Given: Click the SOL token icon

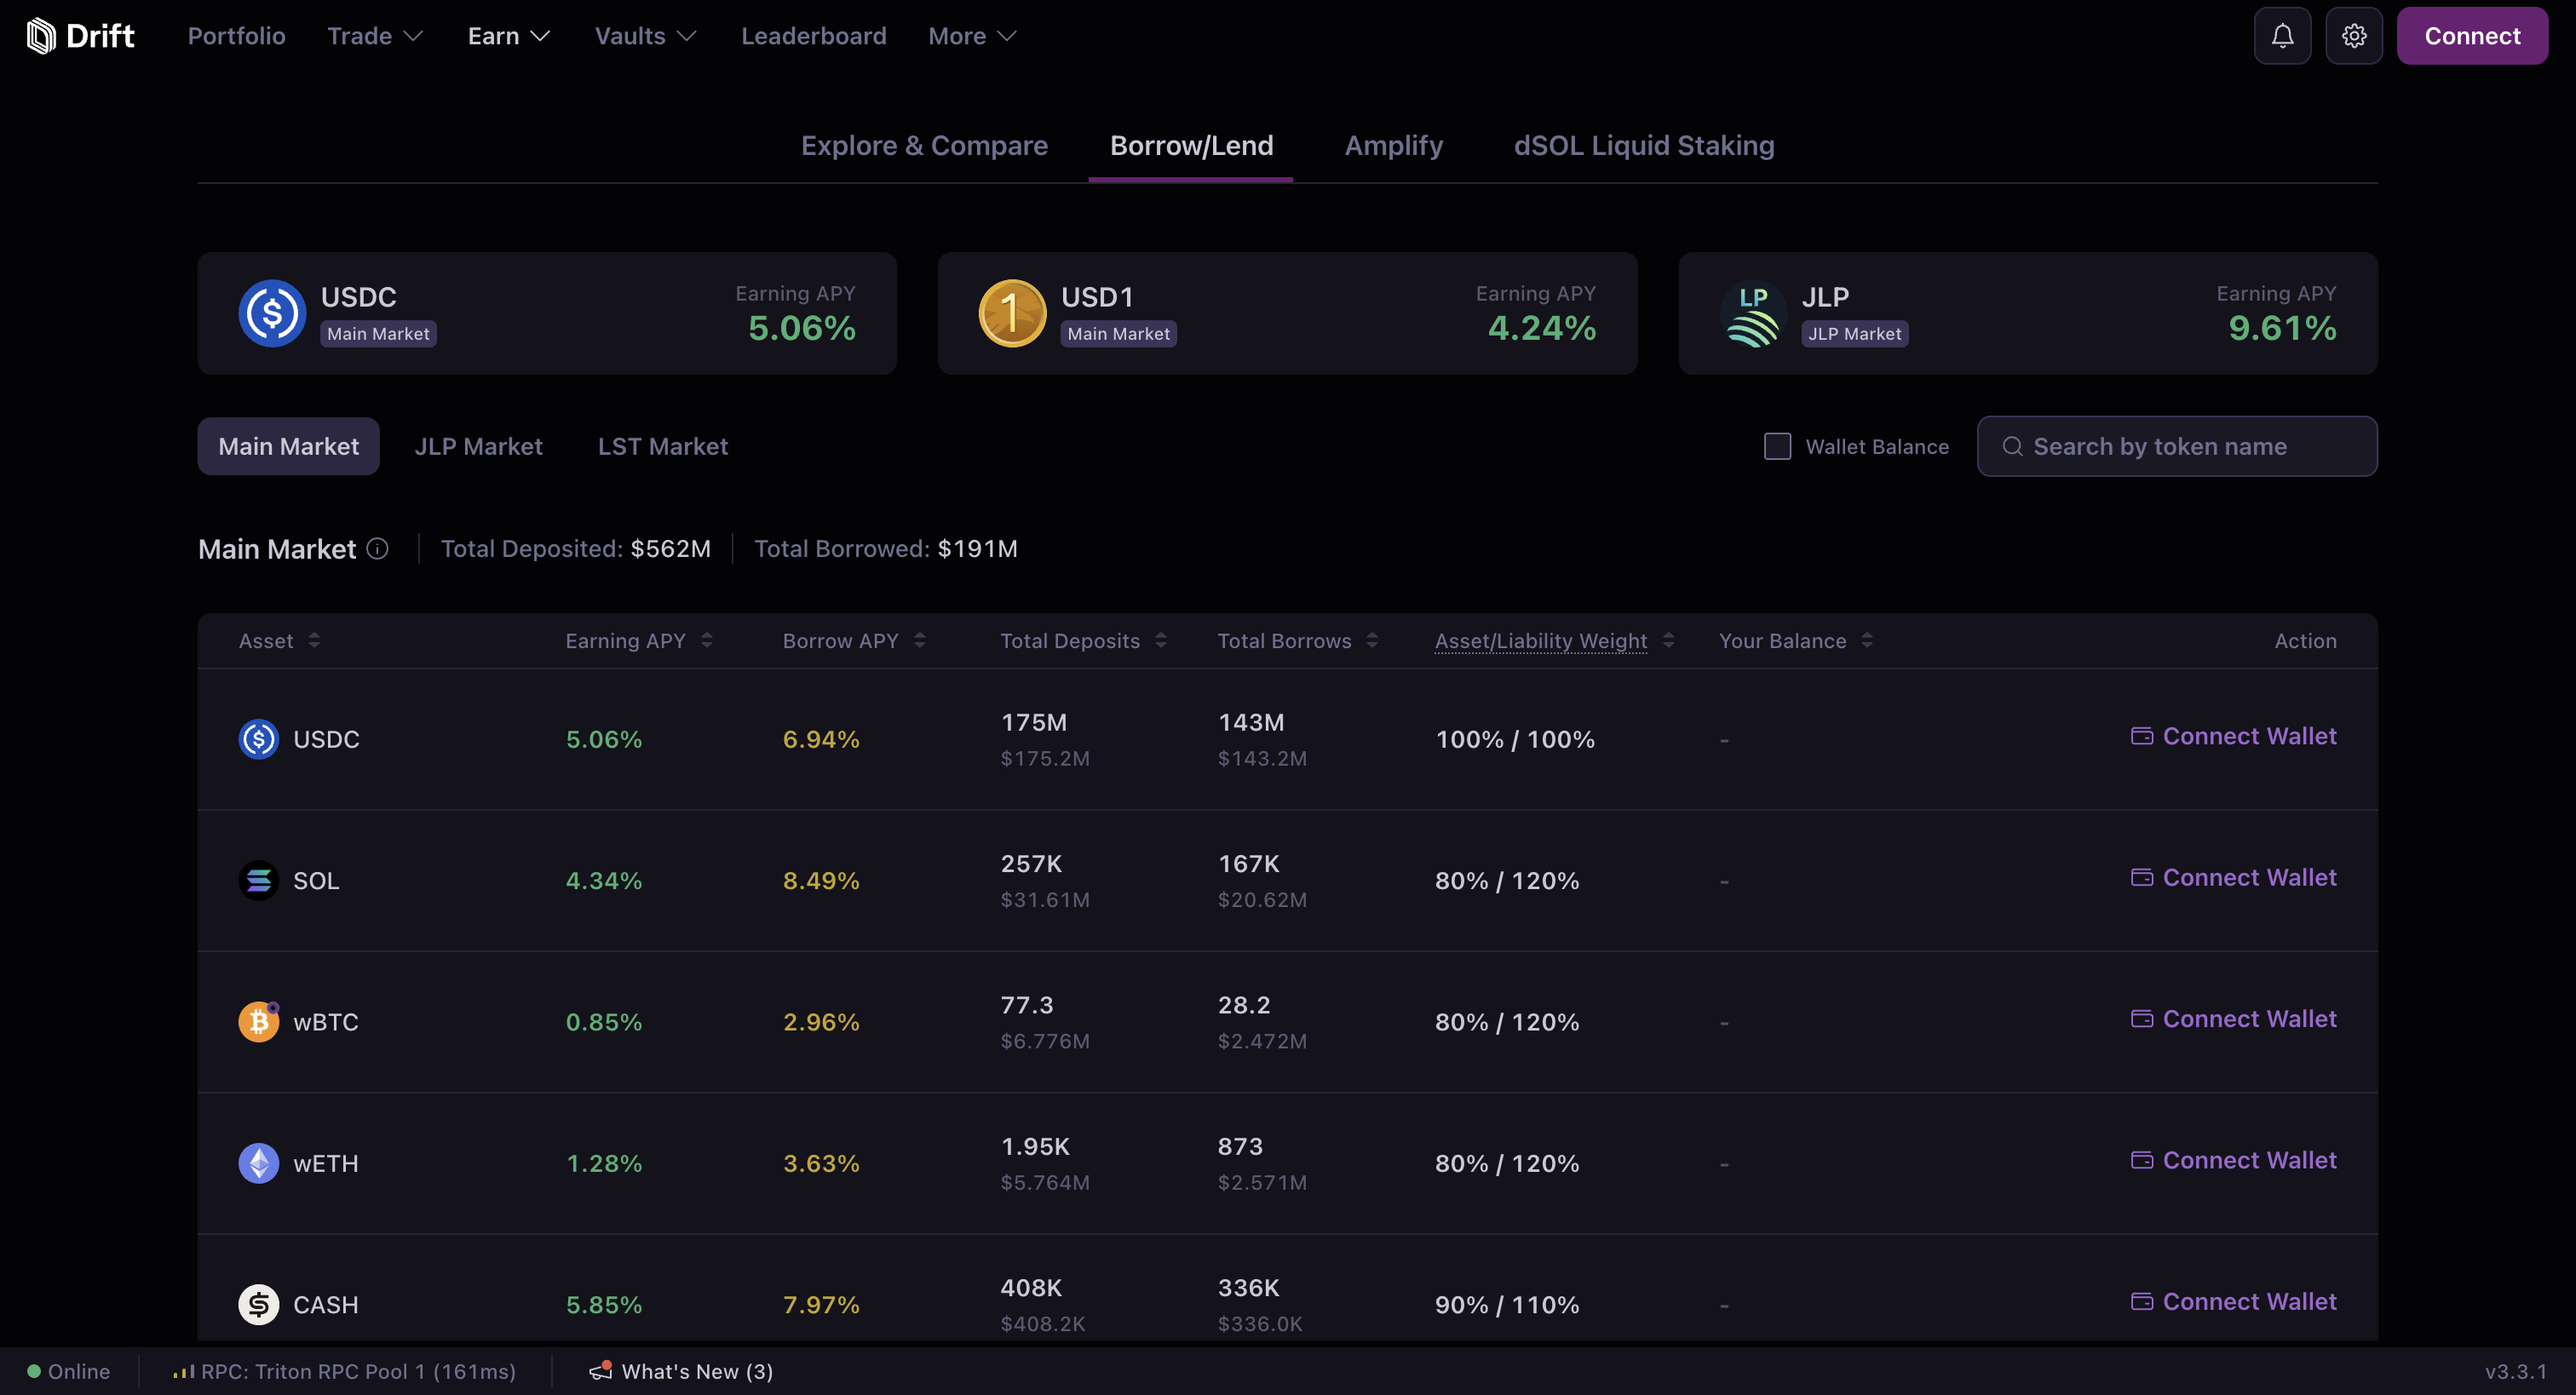Looking at the screenshot, I should (258, 880).
